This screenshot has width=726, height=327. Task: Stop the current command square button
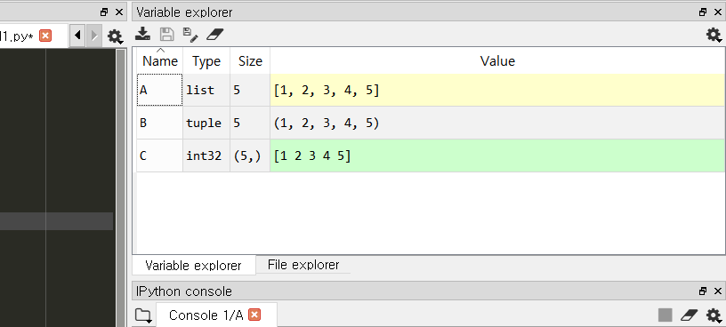(x=665, y=315)
